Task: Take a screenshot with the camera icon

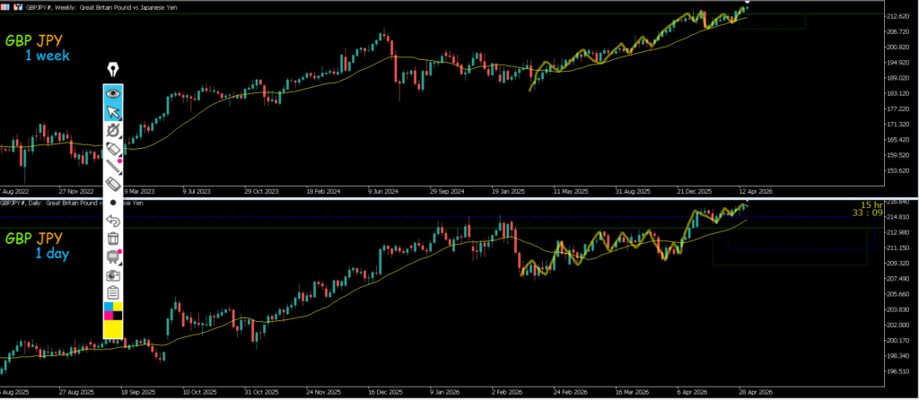Action: [x=113, y=274]
